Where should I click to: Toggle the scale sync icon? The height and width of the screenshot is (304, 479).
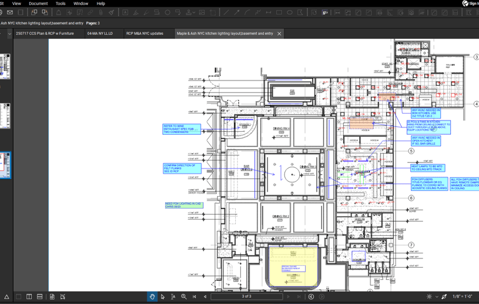pyautogui.click(x=444, y=297)
